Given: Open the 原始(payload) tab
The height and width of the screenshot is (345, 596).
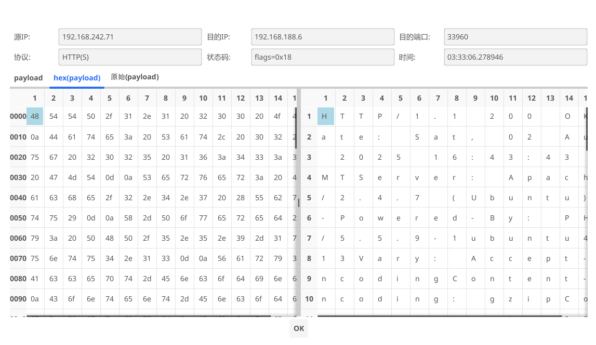Looking at the screenshot, I should pyautogui.click(x=135, y=77).
